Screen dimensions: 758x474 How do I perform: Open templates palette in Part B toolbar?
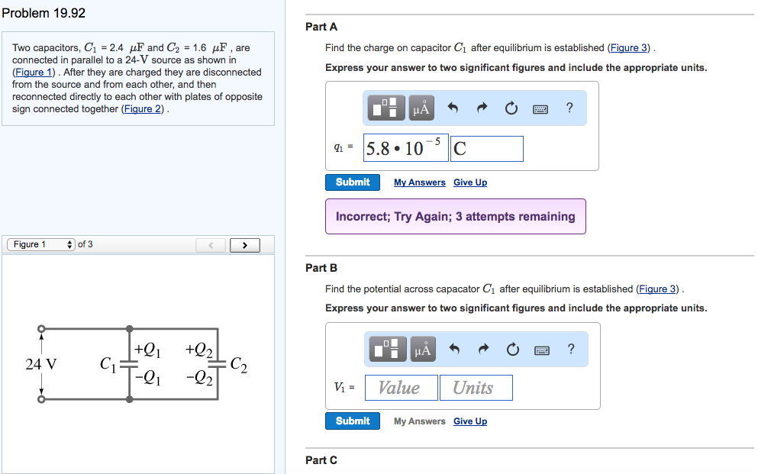(x=388, y=349)
